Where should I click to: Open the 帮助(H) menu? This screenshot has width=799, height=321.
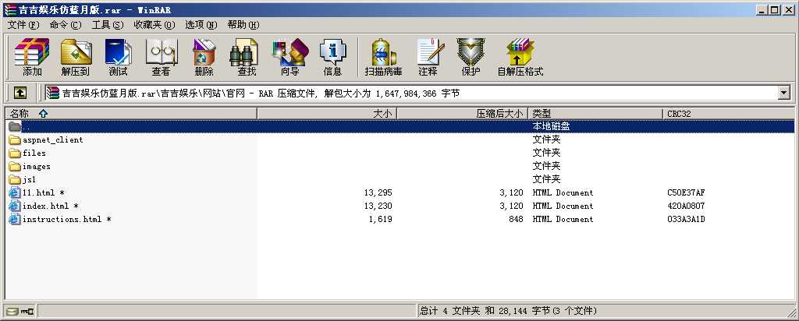tap(243, 25)
